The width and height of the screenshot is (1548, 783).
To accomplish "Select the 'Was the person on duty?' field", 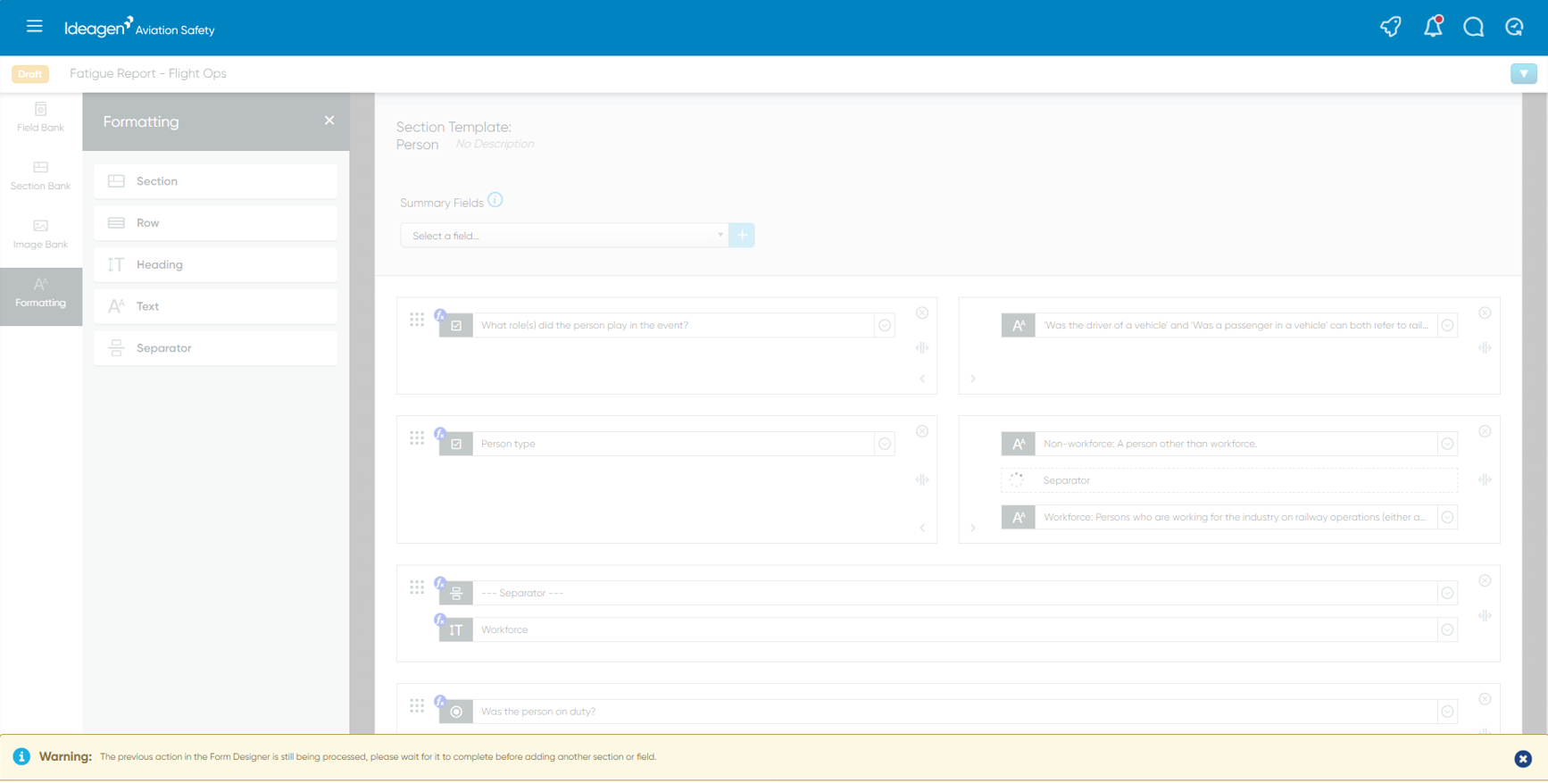I will [948, 712].
